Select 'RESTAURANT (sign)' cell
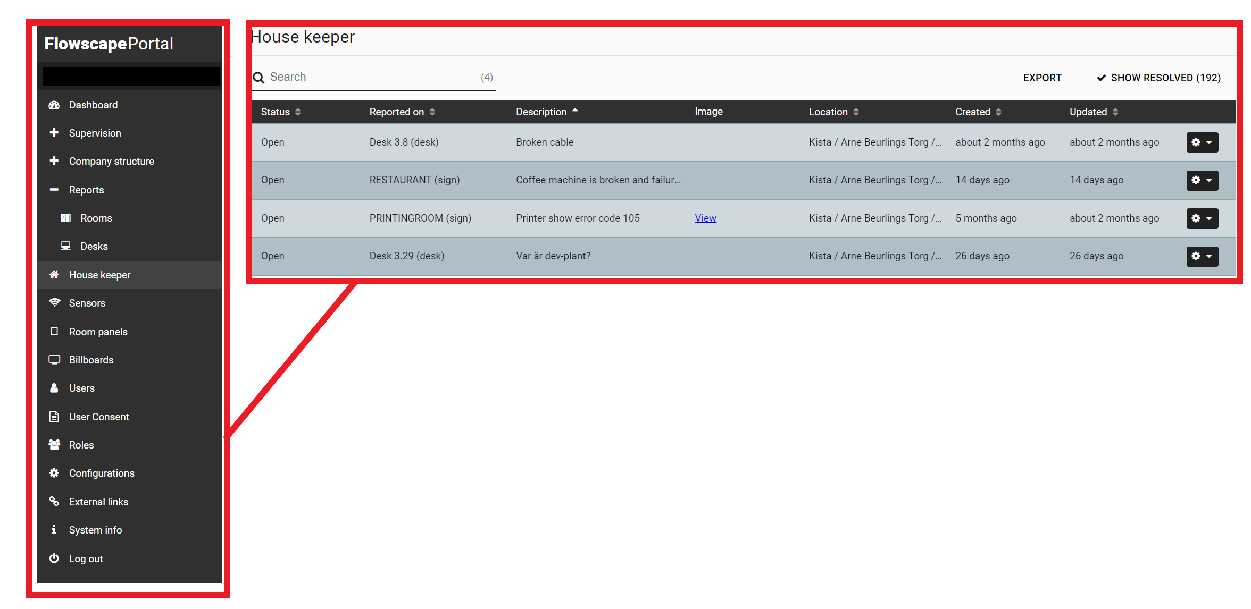 pos(414,180)
